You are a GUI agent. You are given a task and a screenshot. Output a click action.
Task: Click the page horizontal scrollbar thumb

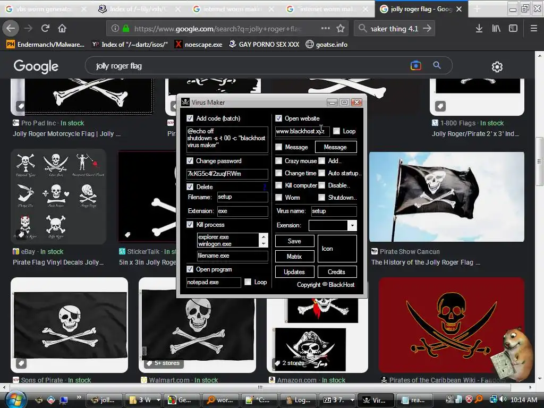(260, 387)
